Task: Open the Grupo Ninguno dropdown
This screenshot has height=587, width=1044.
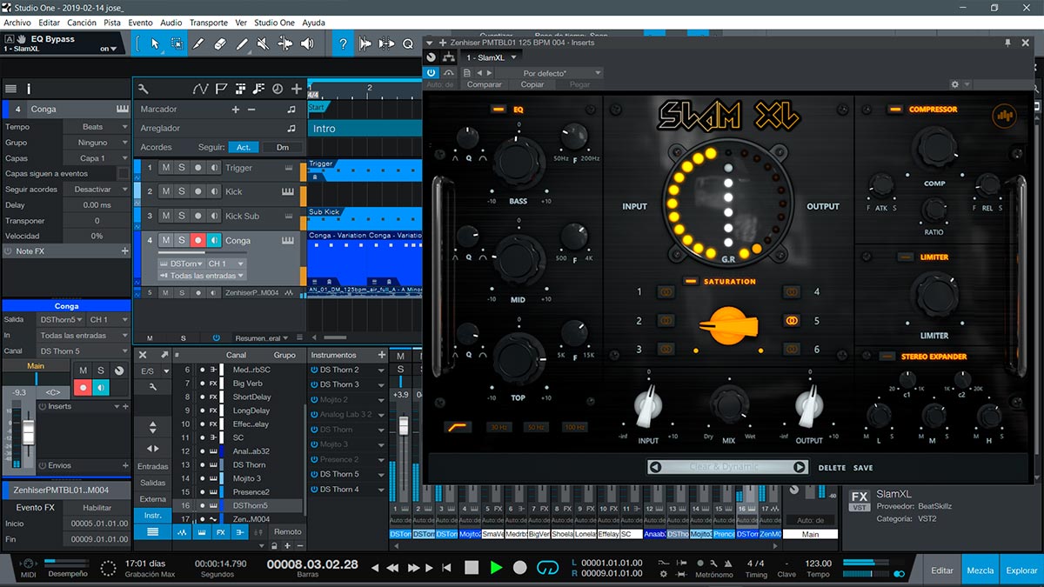Action: pyautogui.click(x=97, y=143)
